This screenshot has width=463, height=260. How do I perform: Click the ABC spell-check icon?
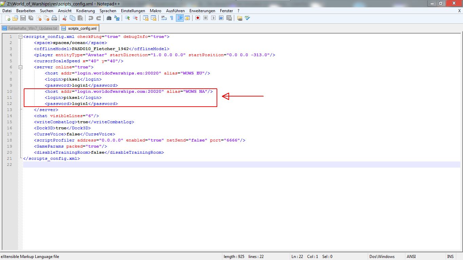pyautogui.click(x=247, y=18)
